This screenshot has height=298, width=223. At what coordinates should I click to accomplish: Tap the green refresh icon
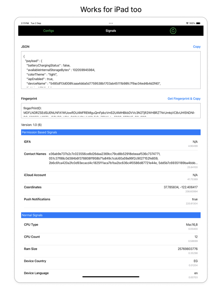pos(173,31)
